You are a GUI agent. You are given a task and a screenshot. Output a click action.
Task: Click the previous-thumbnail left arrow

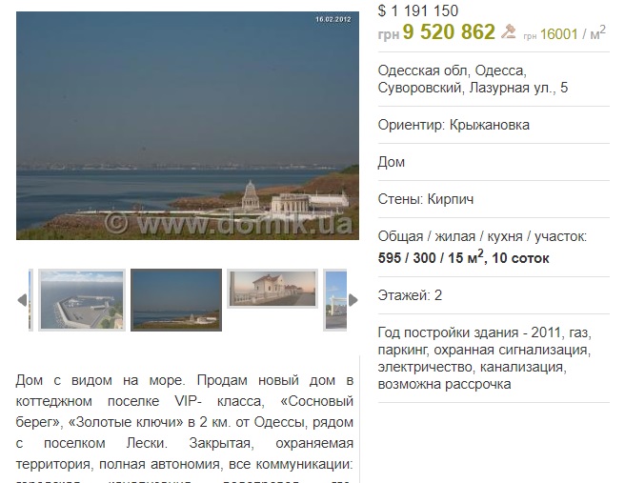(22, 300)
